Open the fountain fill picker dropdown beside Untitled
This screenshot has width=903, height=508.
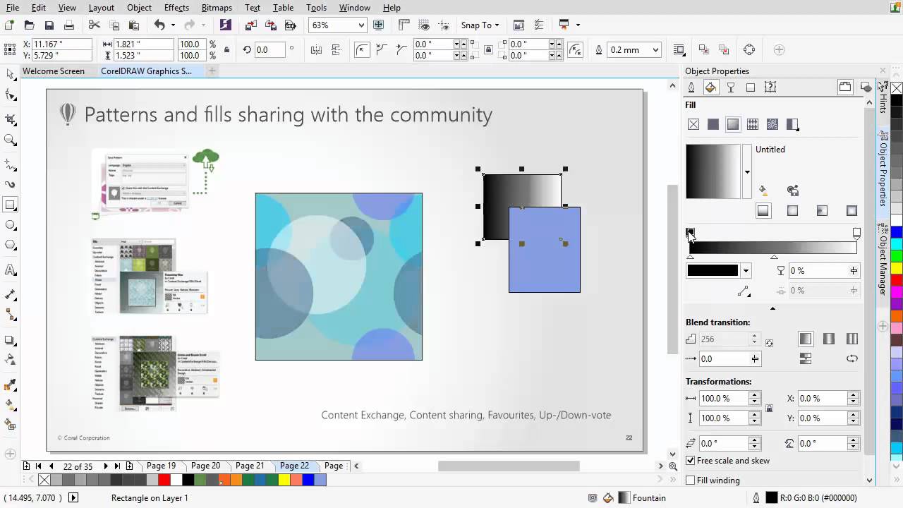click(x=747, y=171)
